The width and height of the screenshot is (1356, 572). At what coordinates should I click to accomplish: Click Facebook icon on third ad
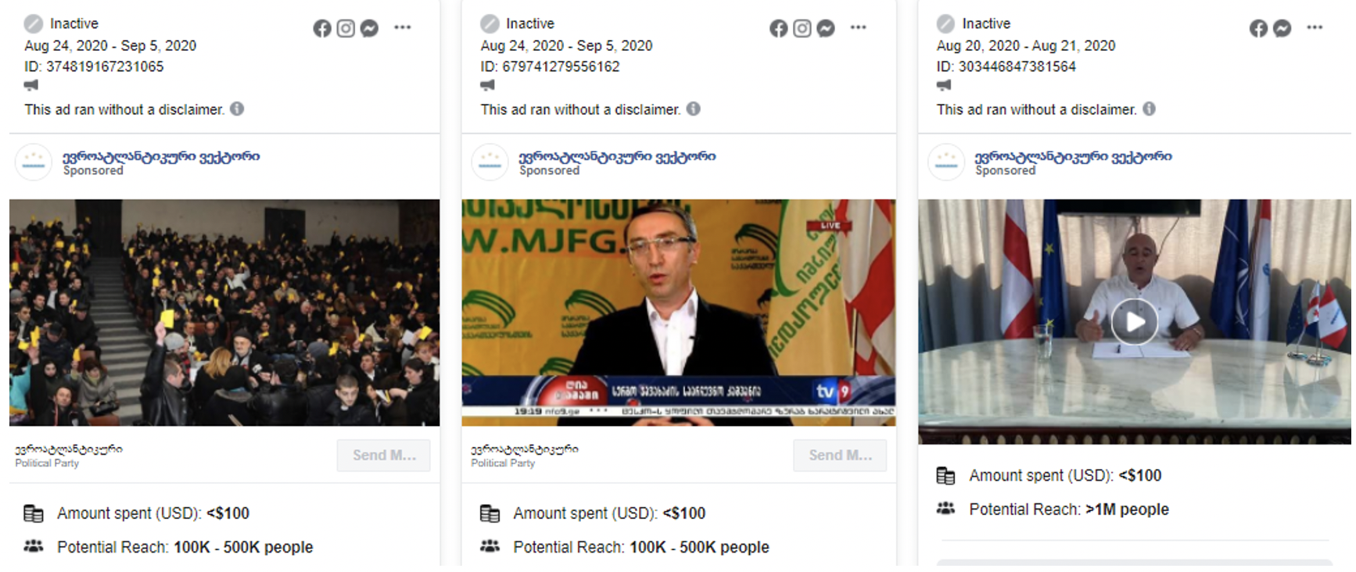pos(1258,29)
